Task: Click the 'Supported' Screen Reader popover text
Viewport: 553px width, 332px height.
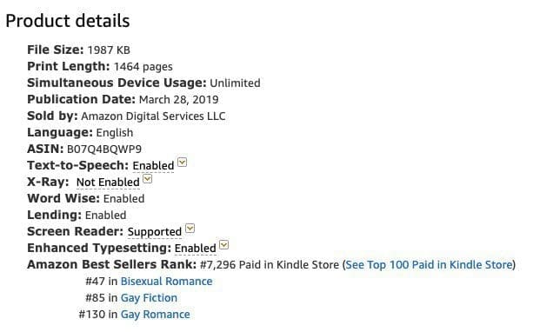Action: coord(155,232)
